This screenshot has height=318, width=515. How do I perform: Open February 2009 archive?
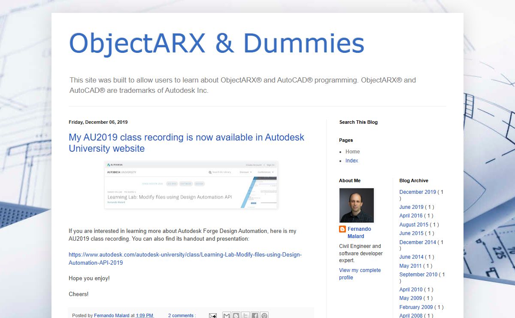[416, 307]
